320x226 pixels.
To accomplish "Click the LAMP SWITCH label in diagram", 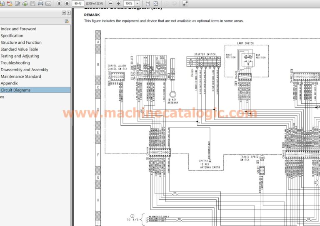I will tap(245, 43).
